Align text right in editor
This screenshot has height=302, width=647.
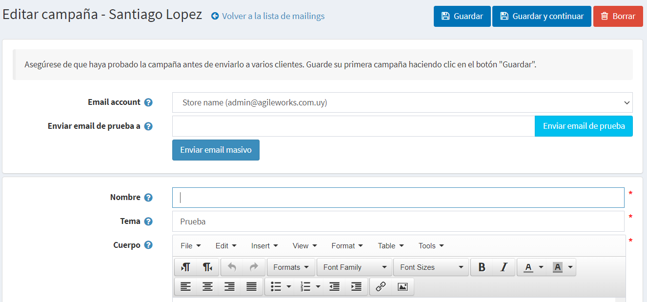tap(230, 287)
